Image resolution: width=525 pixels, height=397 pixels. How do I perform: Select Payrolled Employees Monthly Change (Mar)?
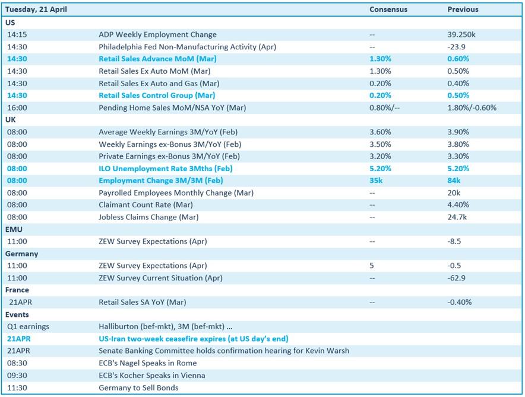click(176, 193)
